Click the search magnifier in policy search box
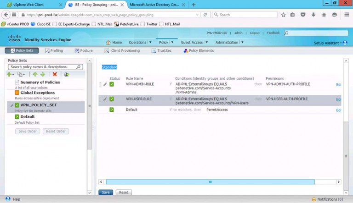 click(78, 67)
